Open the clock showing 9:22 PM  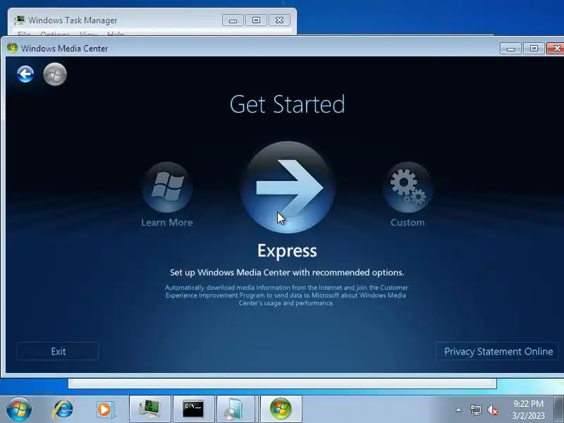tap(528, 410)
